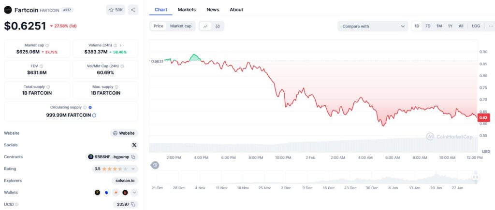Click the chart history clock icon
The width and height of the screenshot is (495, 210).
[x=155, y=165]
